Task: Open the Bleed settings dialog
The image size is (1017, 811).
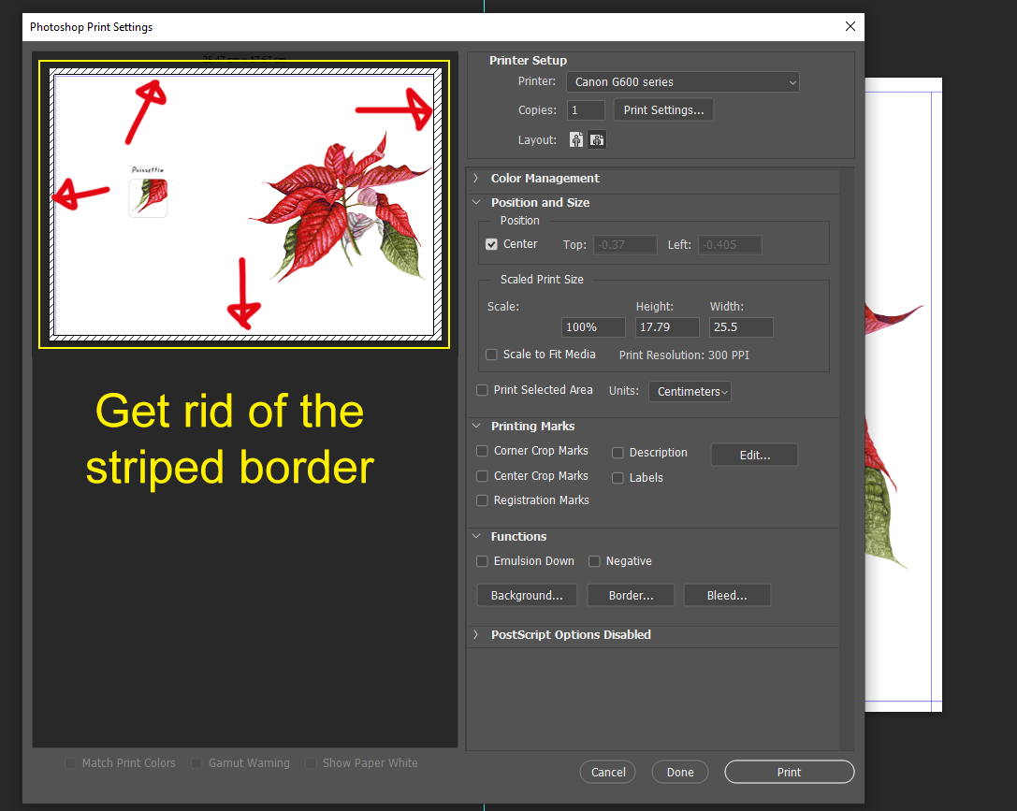Action: click(727, 595)
